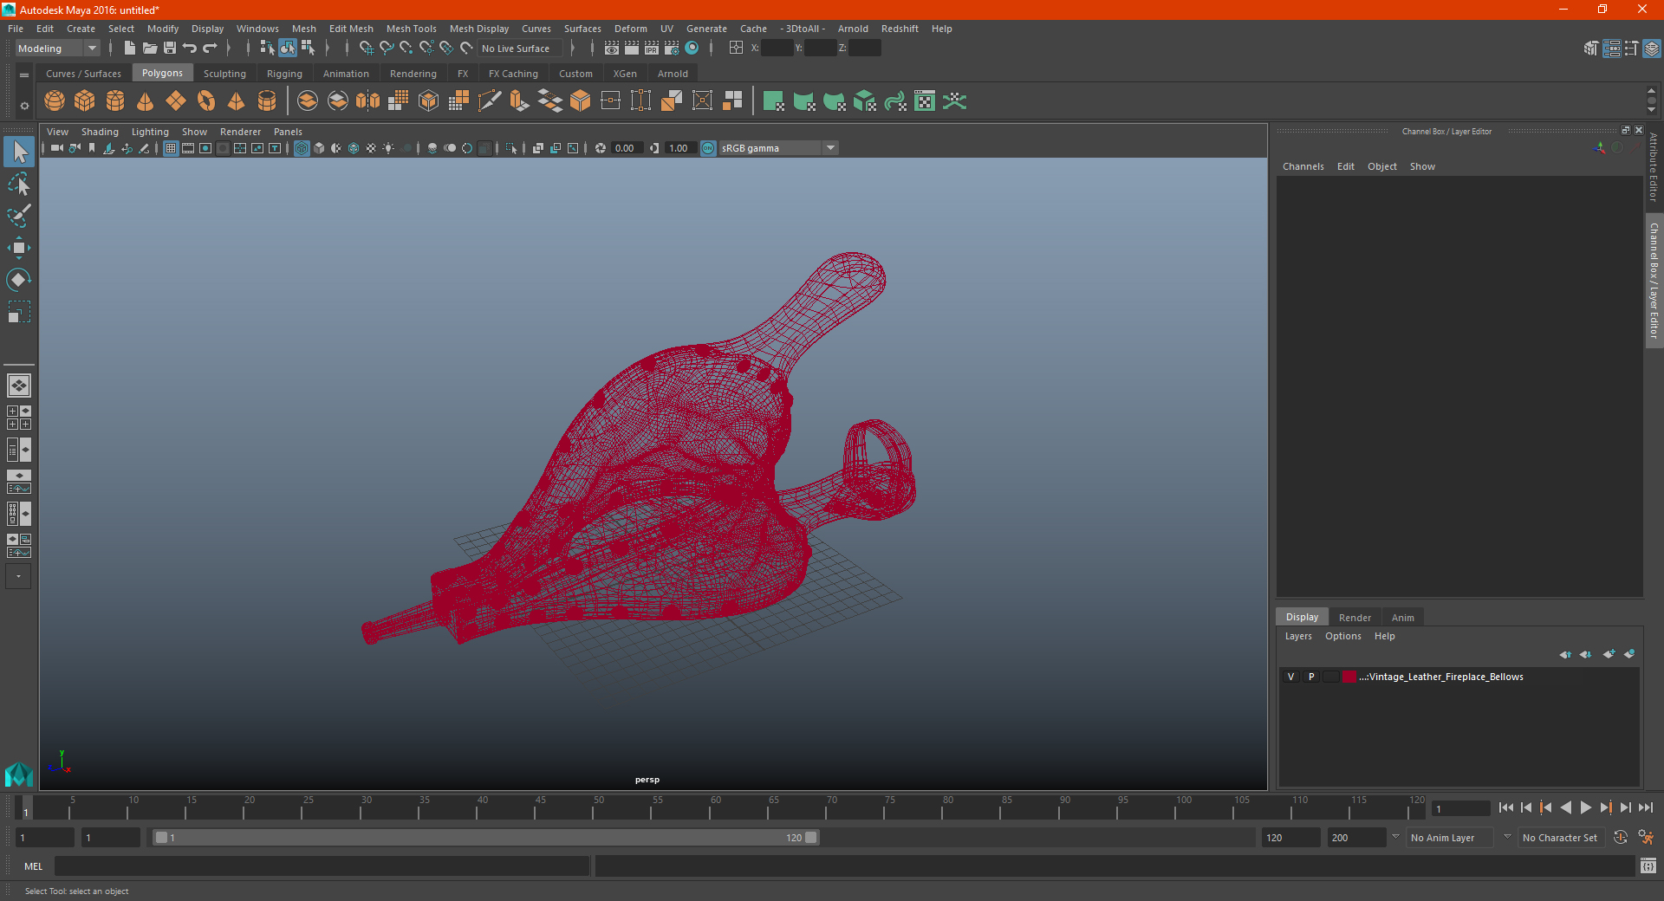Click the four-view layout icon
Screen dimensions: 1664x901
19,418
